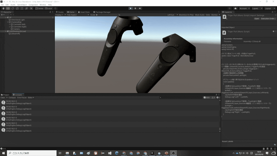Toggle Maximize On Play
This screenshot has height=156, width=277.
click(x=186, y=15)
